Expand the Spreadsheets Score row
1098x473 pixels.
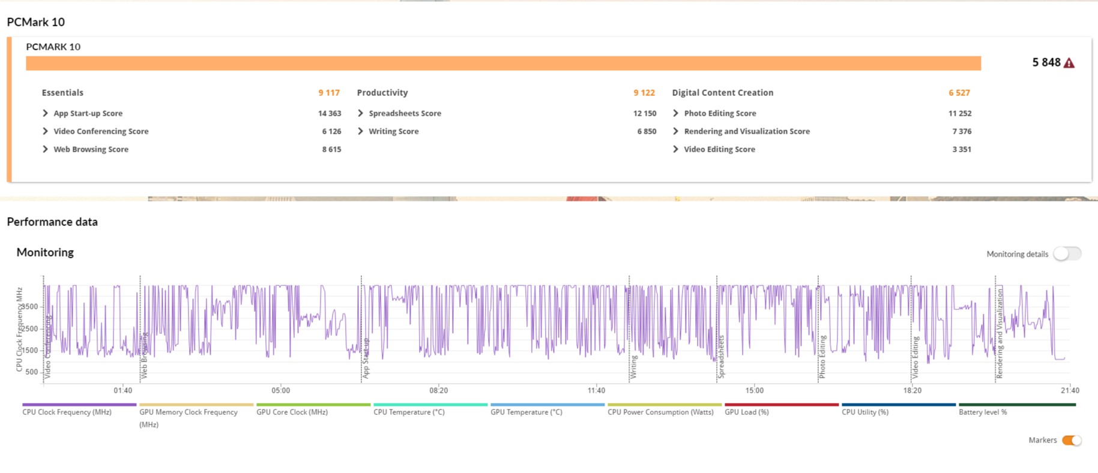[360, 113]
